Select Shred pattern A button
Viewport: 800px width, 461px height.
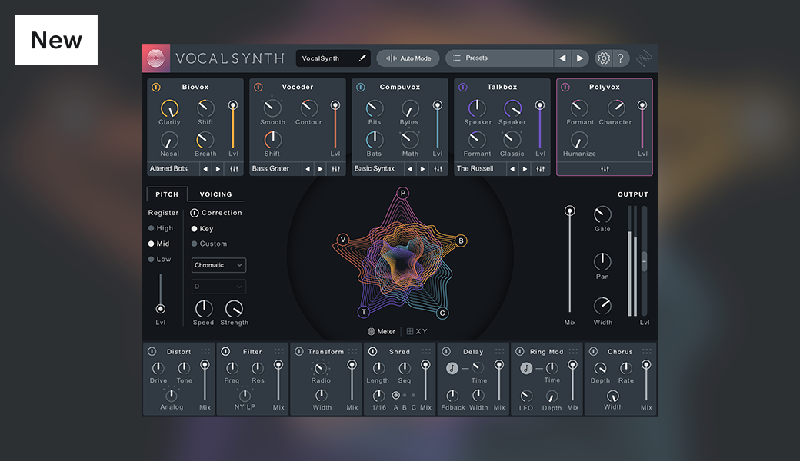(x=396, y=395)
